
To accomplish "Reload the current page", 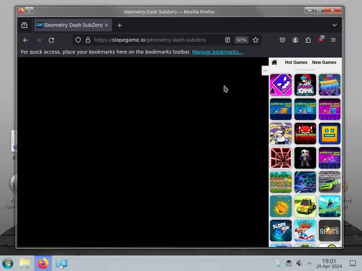I will 51,40.
